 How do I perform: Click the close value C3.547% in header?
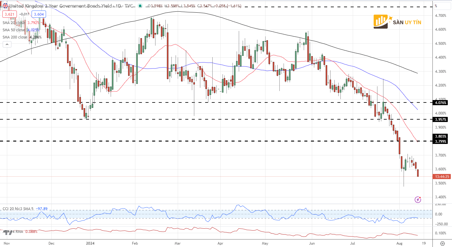click(x=205, y=6)
